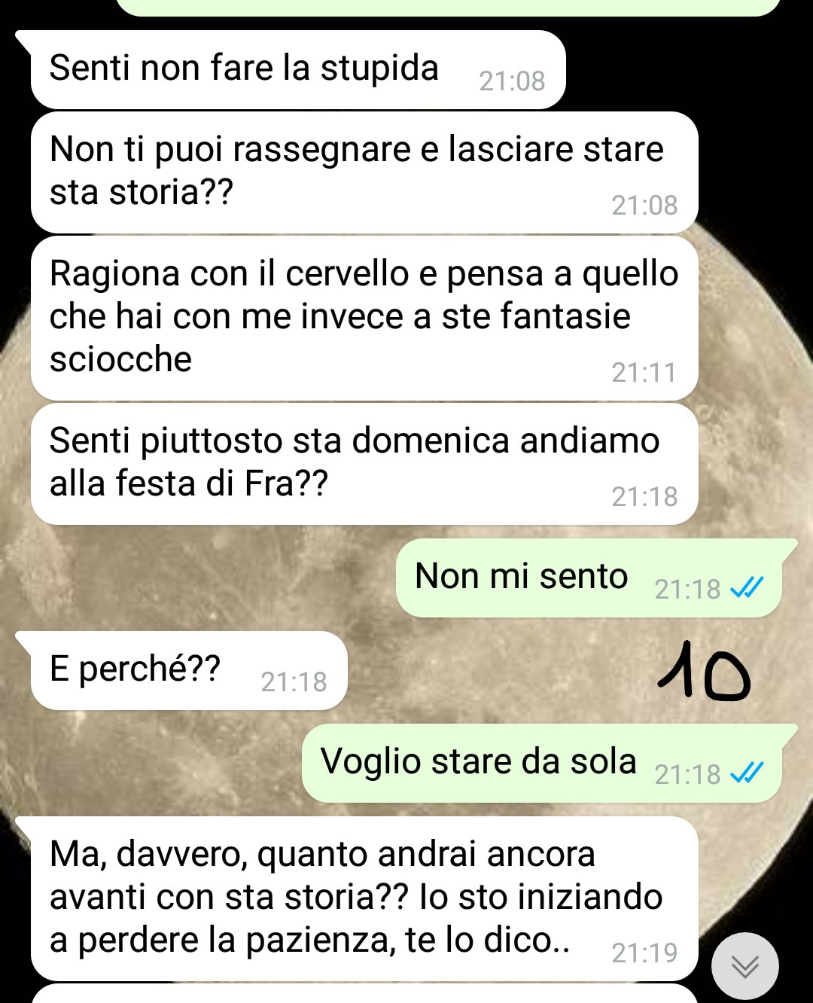This screenshot has height=1003, width=813.
Task: Select the sent message 'Non mi sento'
Action: tap(589, 578)
